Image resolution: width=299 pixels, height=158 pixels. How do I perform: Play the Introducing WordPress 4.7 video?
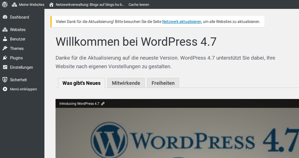tap(177, 133)
